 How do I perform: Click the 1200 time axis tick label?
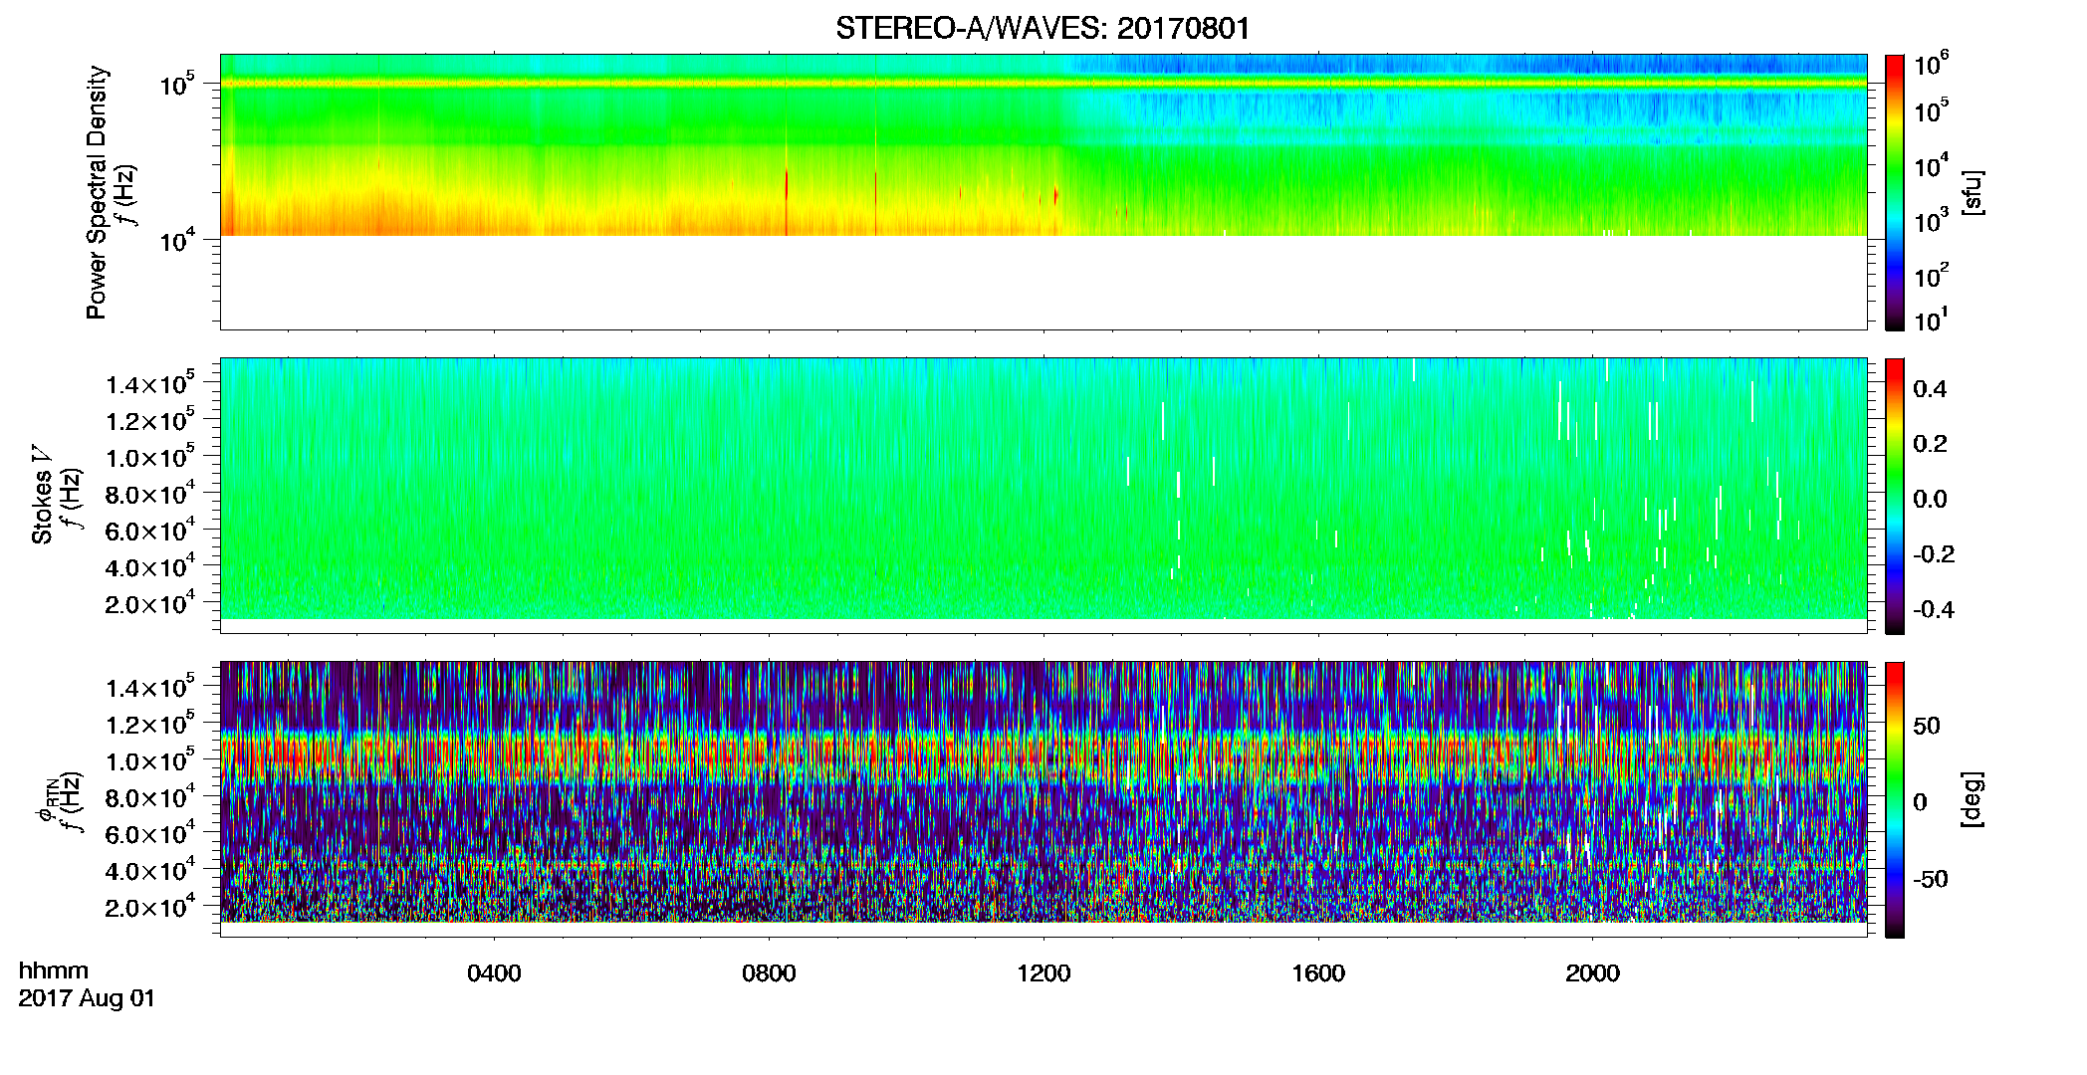pos(1043,973)
